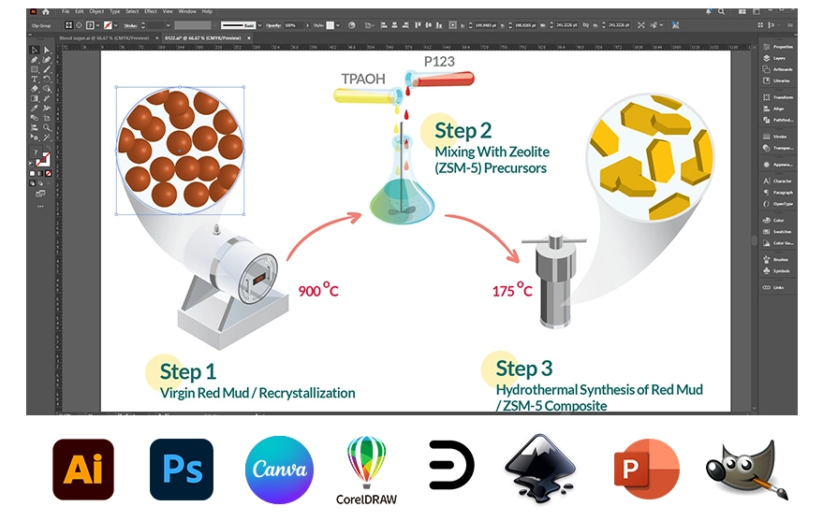Open the Character panel

coord(778,181)
